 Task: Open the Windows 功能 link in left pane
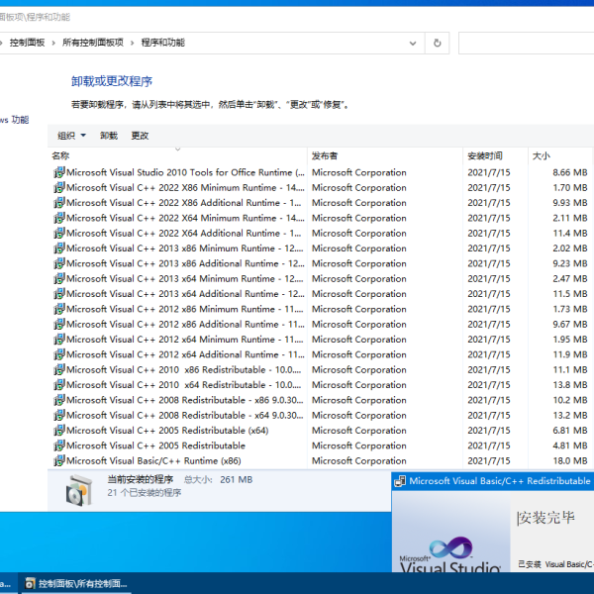coord(15,120)
